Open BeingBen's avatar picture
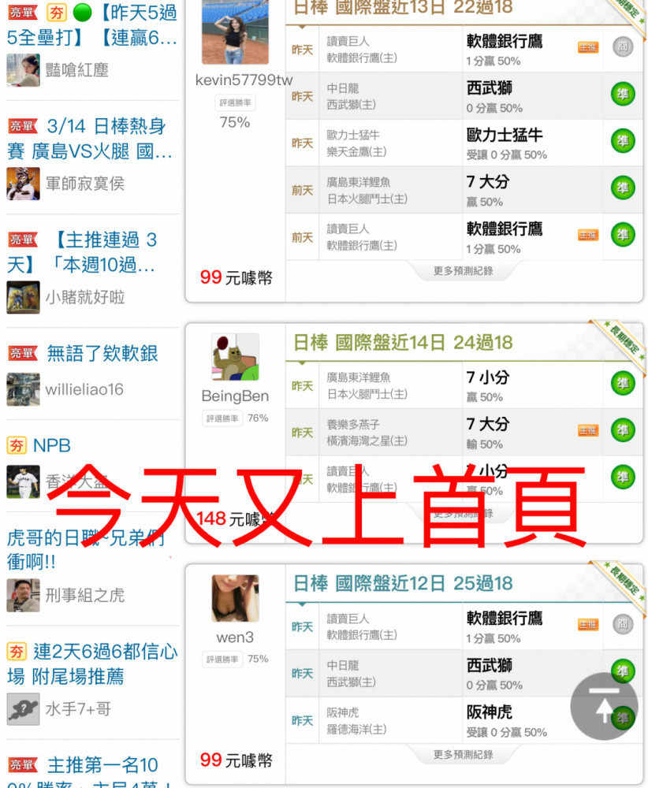The image size is (648, 788). pyautogui.click(x=235, y=357)
